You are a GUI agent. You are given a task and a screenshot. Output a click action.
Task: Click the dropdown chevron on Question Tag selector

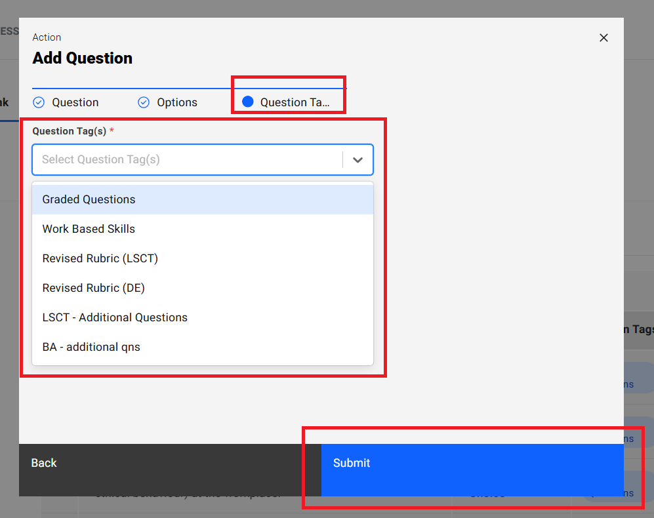358,159
